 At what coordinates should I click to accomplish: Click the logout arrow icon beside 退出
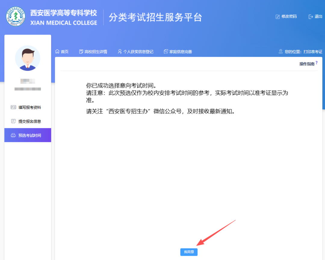(x=311, y=17)
